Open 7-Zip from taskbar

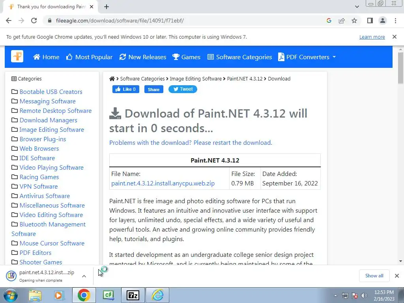click(x=133, y=295)
